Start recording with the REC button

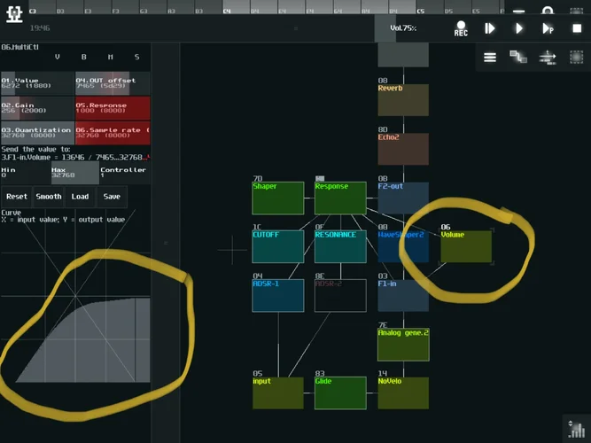461,28
